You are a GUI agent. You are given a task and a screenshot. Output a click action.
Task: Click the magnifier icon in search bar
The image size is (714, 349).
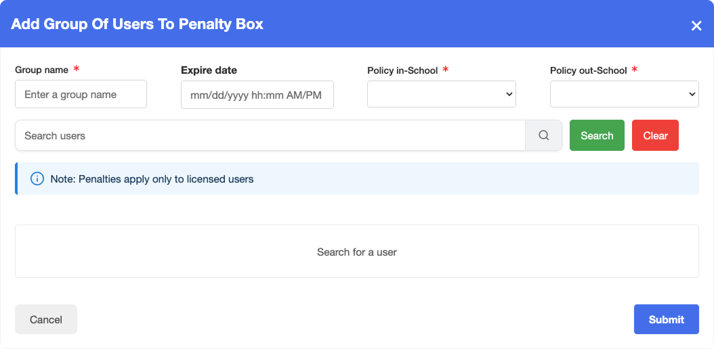pyautogui.click(x=544, y=135)
